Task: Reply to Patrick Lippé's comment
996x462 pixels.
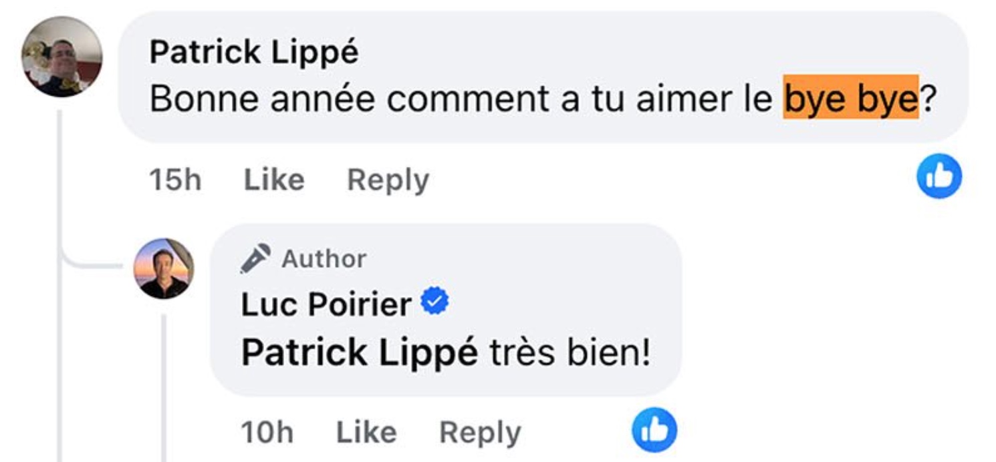Action: 388,180
